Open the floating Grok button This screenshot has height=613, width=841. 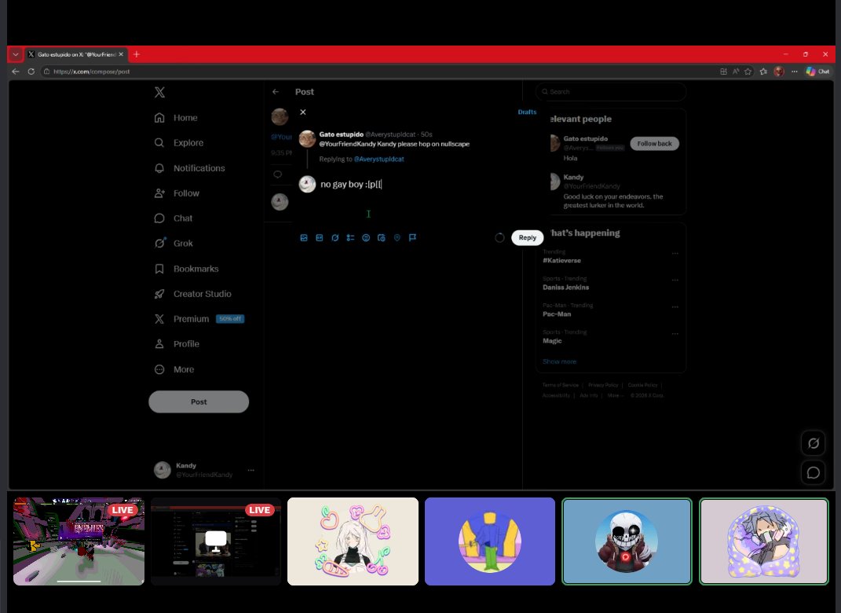tap(813, 443)
